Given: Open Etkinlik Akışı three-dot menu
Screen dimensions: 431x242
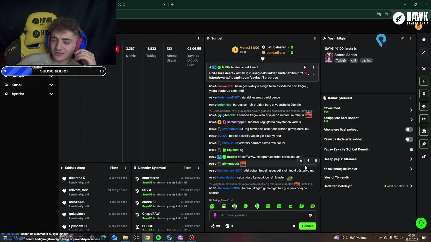Looking at the screenshot, I should (x=125, y=168).
